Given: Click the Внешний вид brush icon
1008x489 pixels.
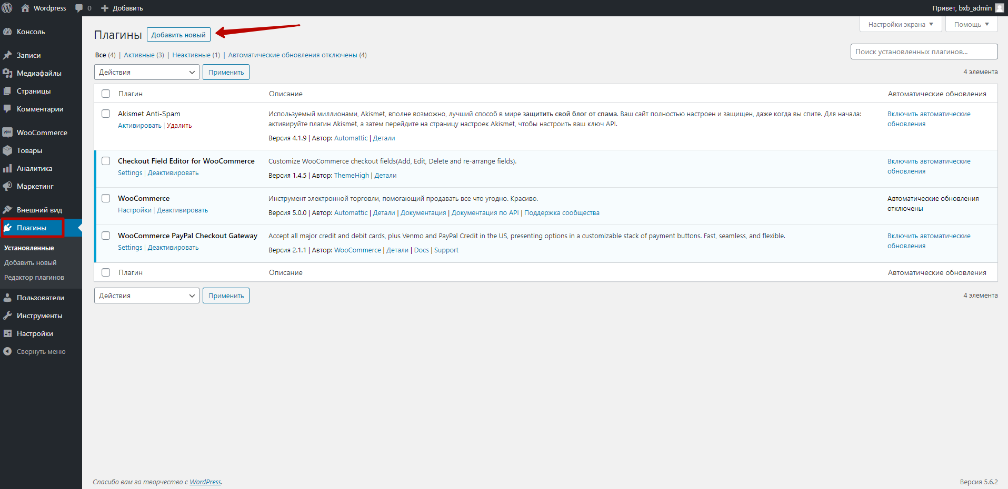Looking at the screenshot, I should [x=7, y=210].
